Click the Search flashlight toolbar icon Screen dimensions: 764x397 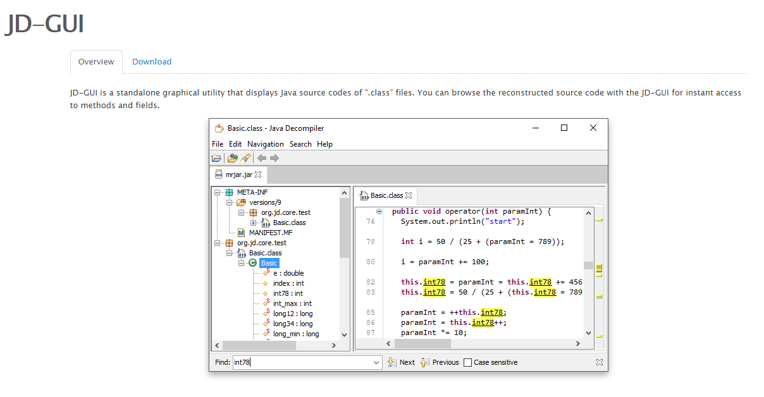[x=245, y=158]
